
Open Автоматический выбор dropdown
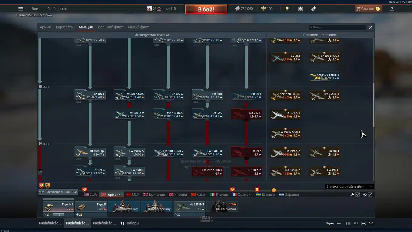pyautogui.click(x=350, y=187)
